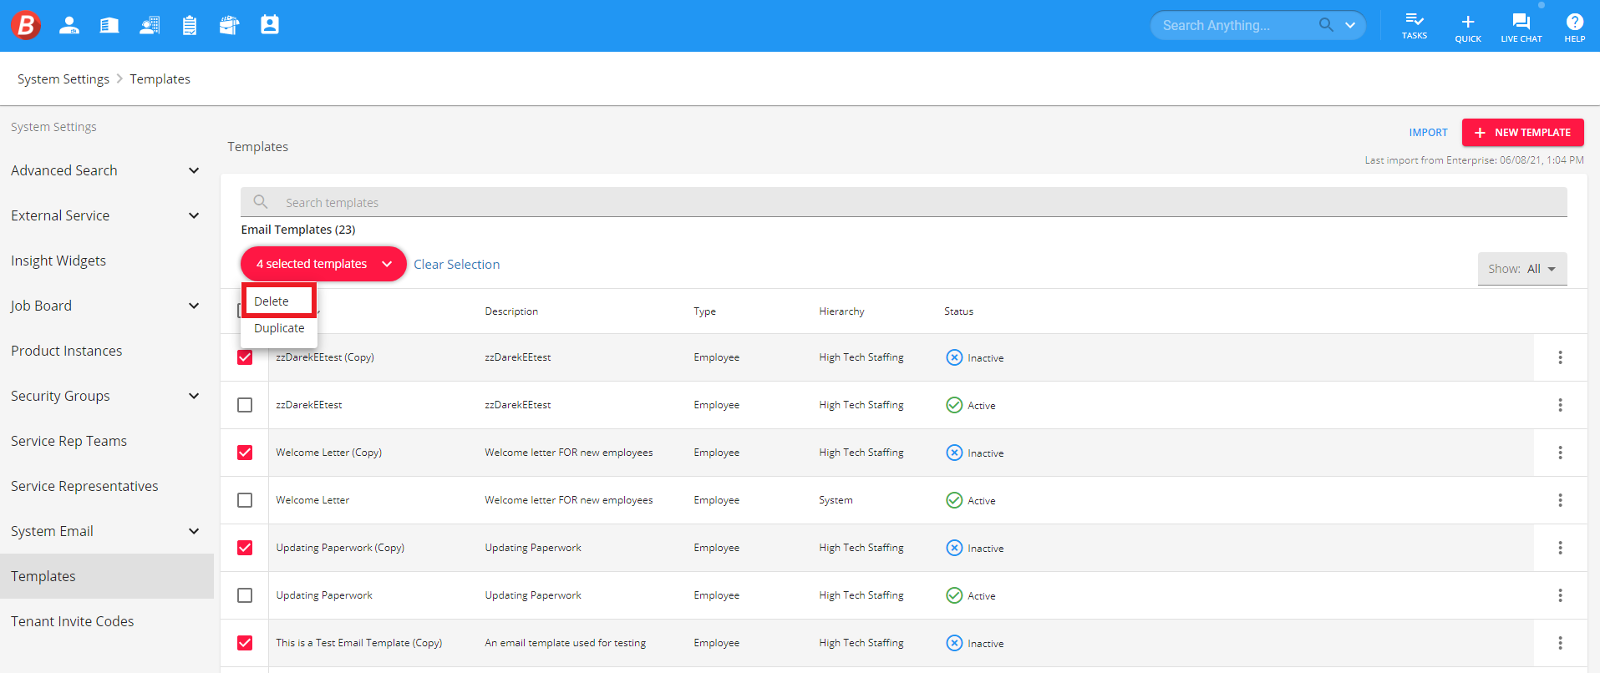Open Templates in the sidebar

point(107,576)
